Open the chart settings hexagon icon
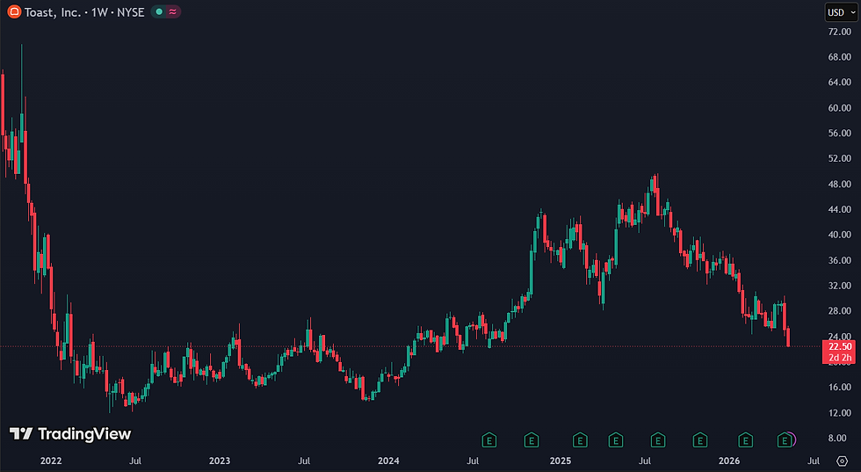This screenshot has width=861, height=472. coord(842,461)
